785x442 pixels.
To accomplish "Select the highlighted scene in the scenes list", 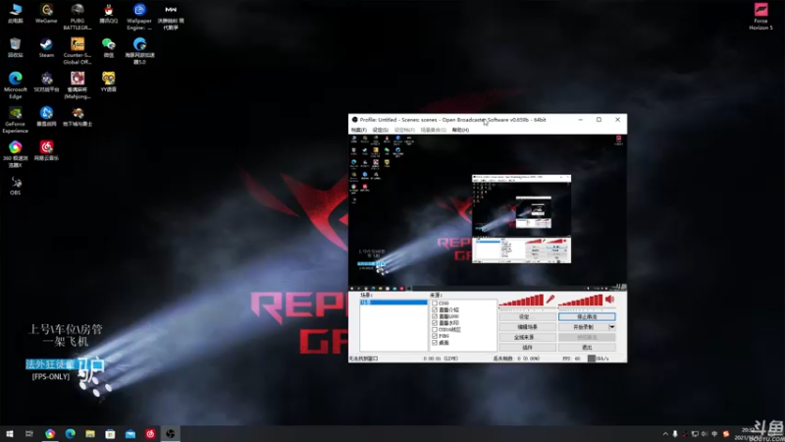I will point(393,303).
